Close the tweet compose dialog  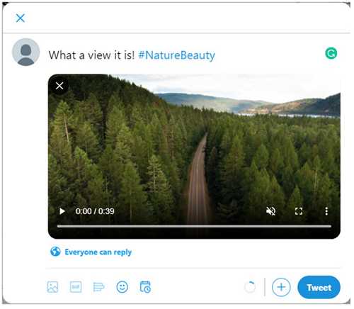[21, 18]
